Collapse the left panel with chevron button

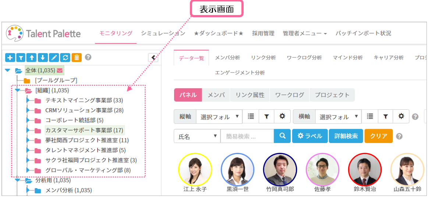(x=153, y=58)
